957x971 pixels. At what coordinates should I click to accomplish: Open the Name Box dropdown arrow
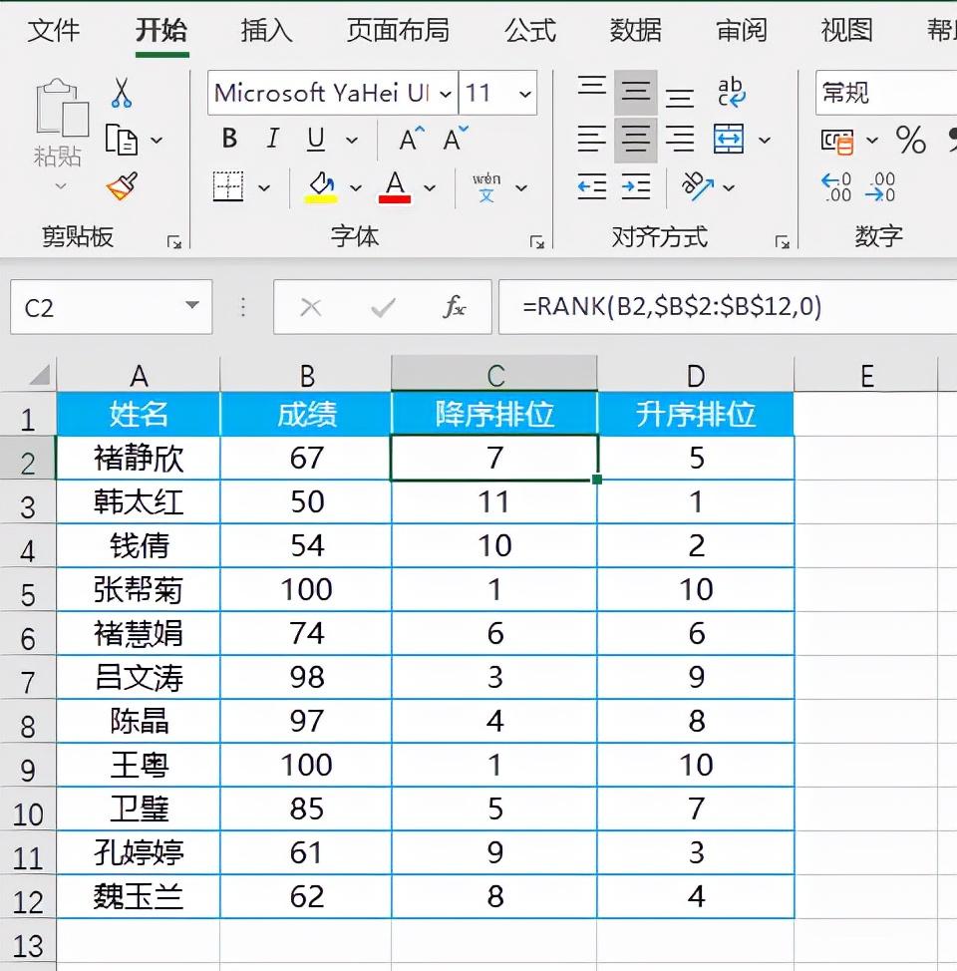pos(192,305)
